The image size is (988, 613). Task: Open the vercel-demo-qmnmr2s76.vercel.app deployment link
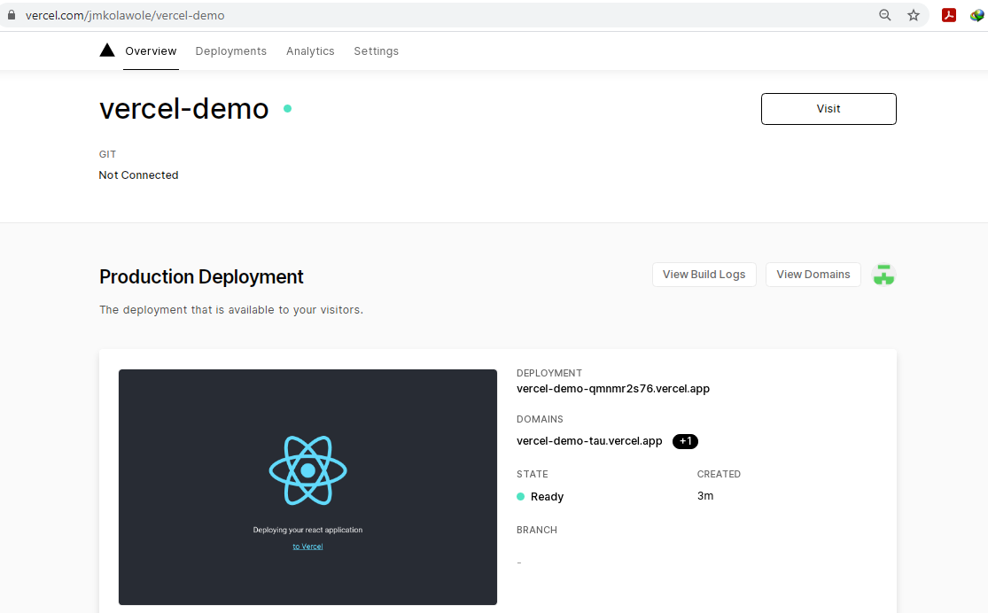coord(613,389)
